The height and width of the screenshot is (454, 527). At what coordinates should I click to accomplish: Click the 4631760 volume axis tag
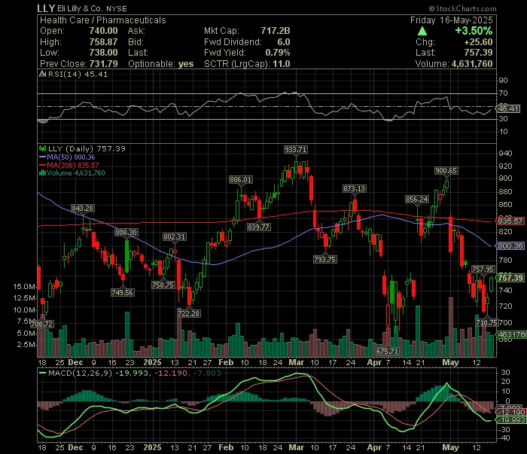[511, 335]
